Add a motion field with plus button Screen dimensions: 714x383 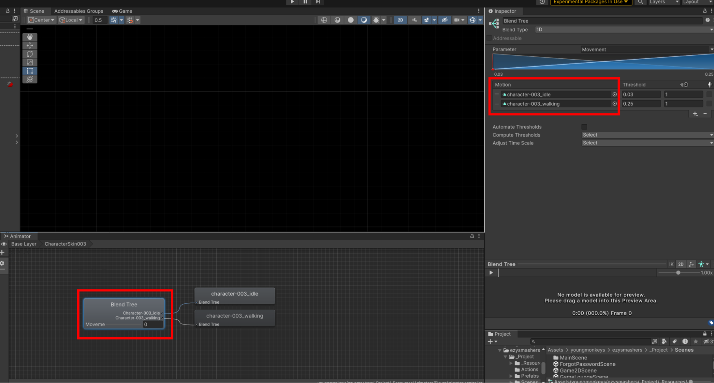695,114
